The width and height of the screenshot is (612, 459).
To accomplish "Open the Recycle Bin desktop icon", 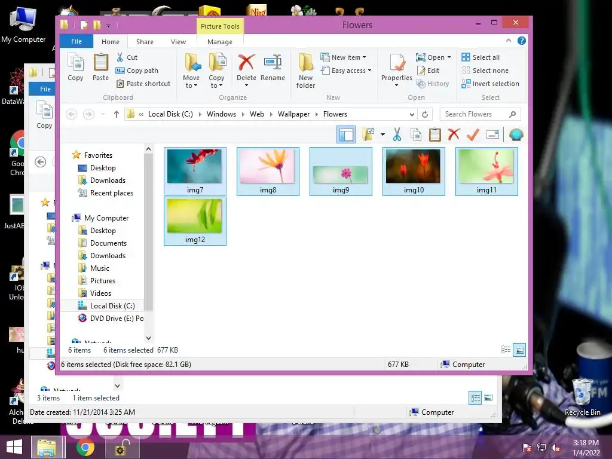I will (582, 397).
